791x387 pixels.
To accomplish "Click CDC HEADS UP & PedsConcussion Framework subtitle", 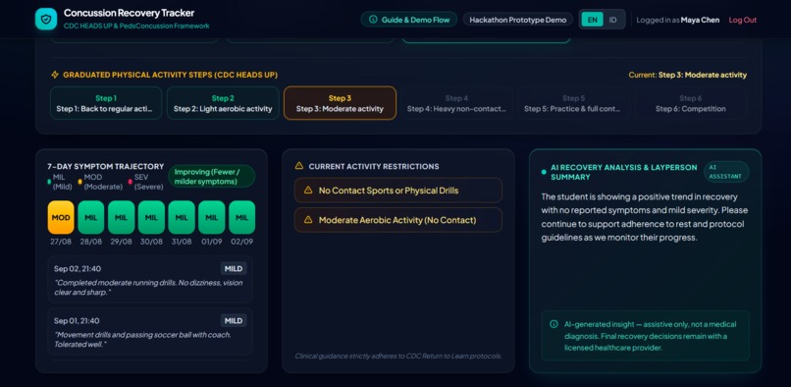I will (x=136, y=26).
